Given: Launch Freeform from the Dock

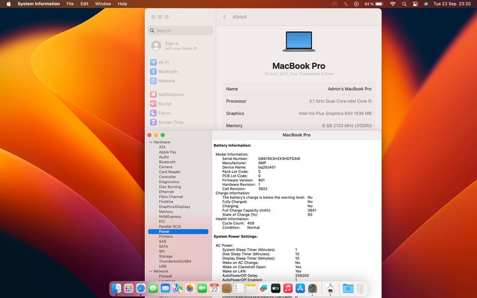Looking at the screenshot, I should 263,288.
